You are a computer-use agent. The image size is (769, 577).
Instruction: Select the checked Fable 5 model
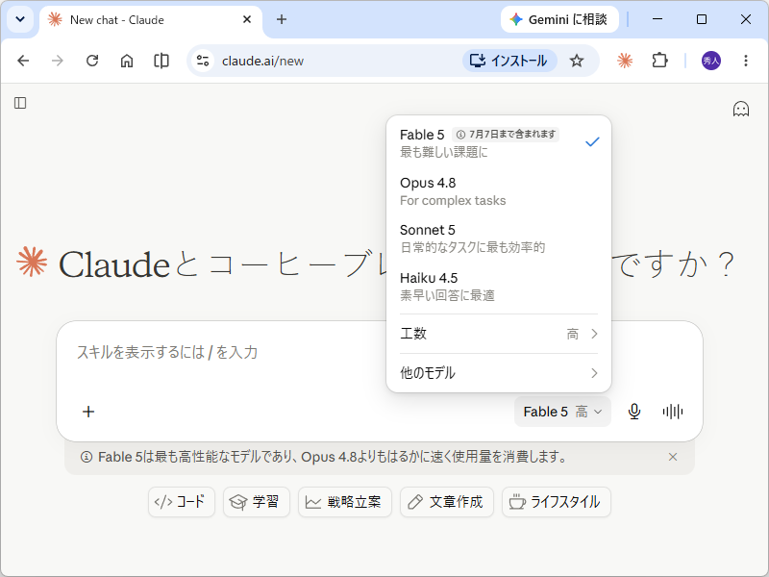pyautogui.click(x=499, y=142)
